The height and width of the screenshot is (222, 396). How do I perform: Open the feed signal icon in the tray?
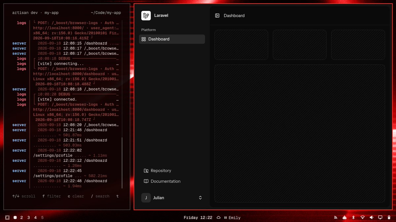[x=336, y=217]
